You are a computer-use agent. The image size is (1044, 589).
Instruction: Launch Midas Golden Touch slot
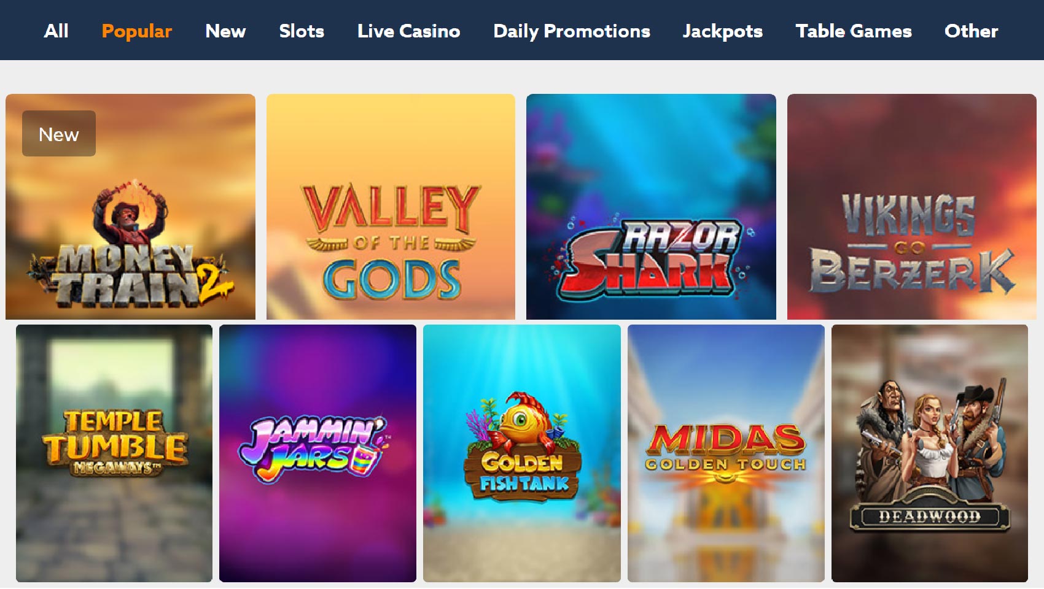(x=726, y=453)
